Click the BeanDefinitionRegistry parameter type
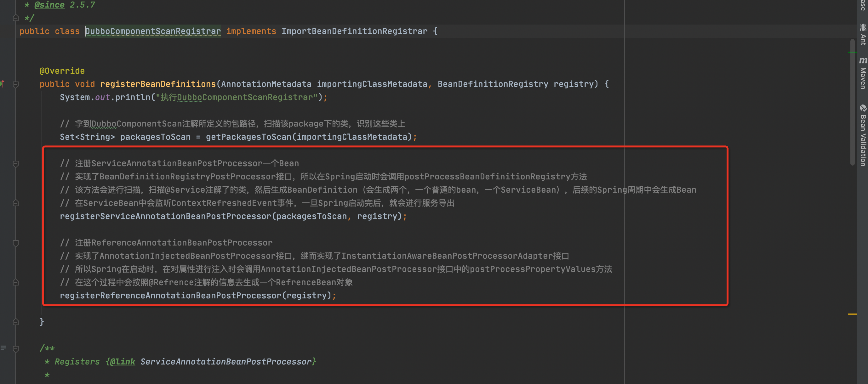The height and width of the screenshot is (384, 868). pos(493,84)
